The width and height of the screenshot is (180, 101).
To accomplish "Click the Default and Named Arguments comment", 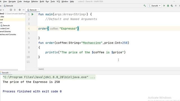I will (x=71, y=19).
